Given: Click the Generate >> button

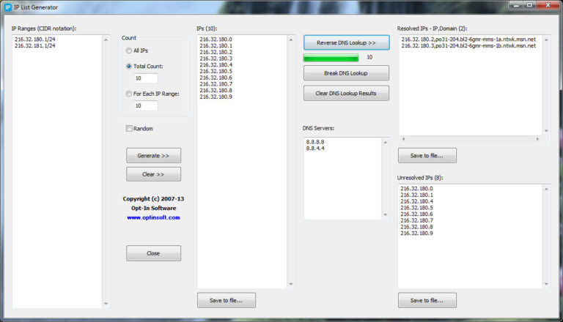Looking at the screenshot, I should pyautogui.click(x=153, y=156).
